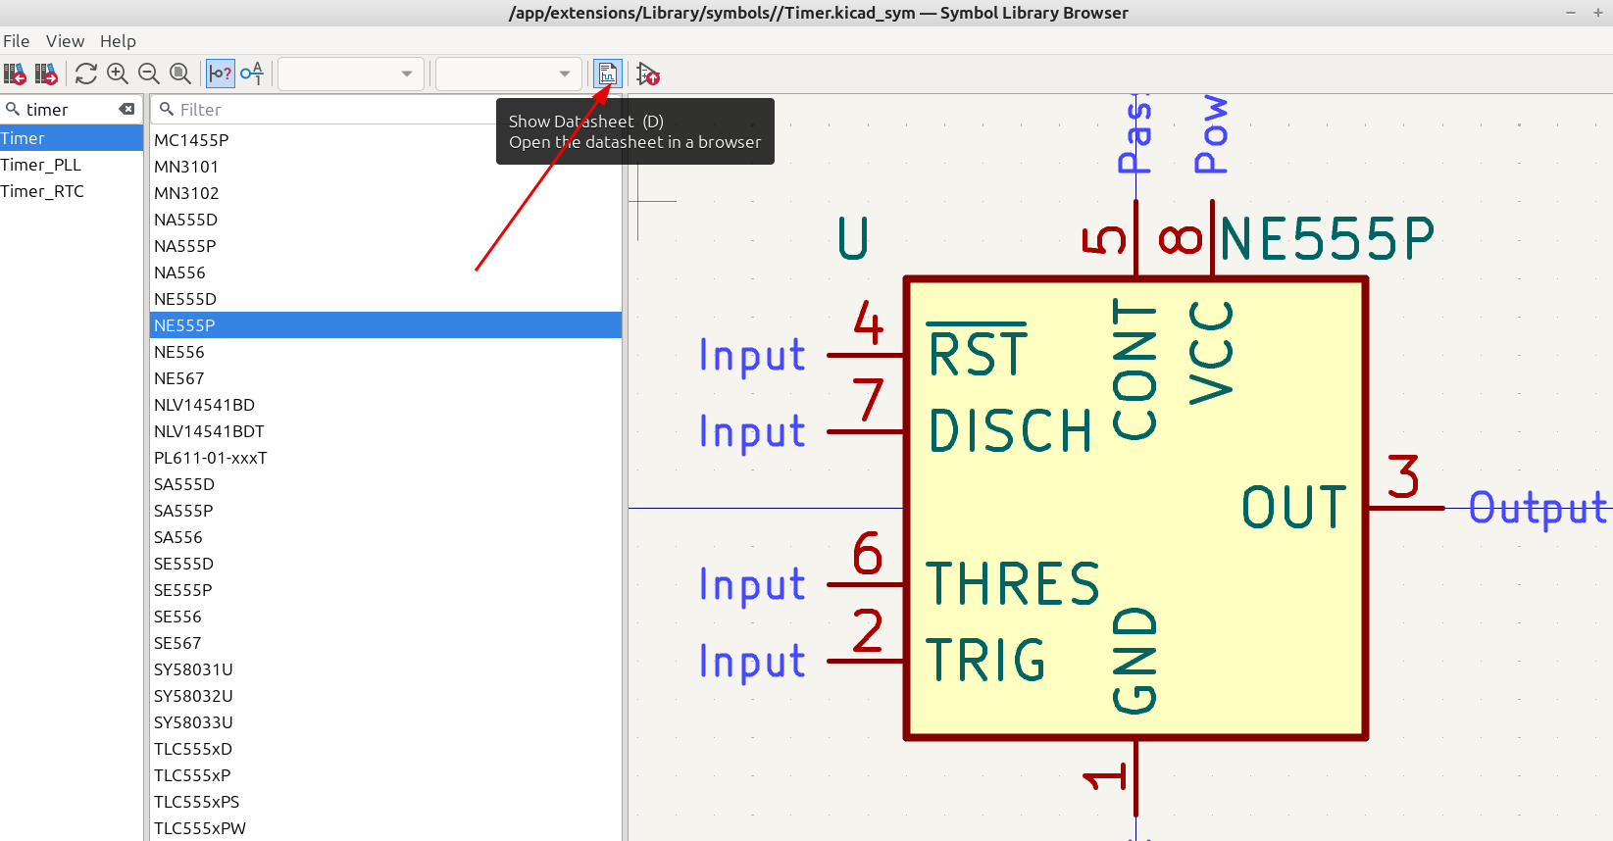Click Display next symbol toolbar icon
The width and height of the screenshot is (1613, 841).
pos(46,74)
